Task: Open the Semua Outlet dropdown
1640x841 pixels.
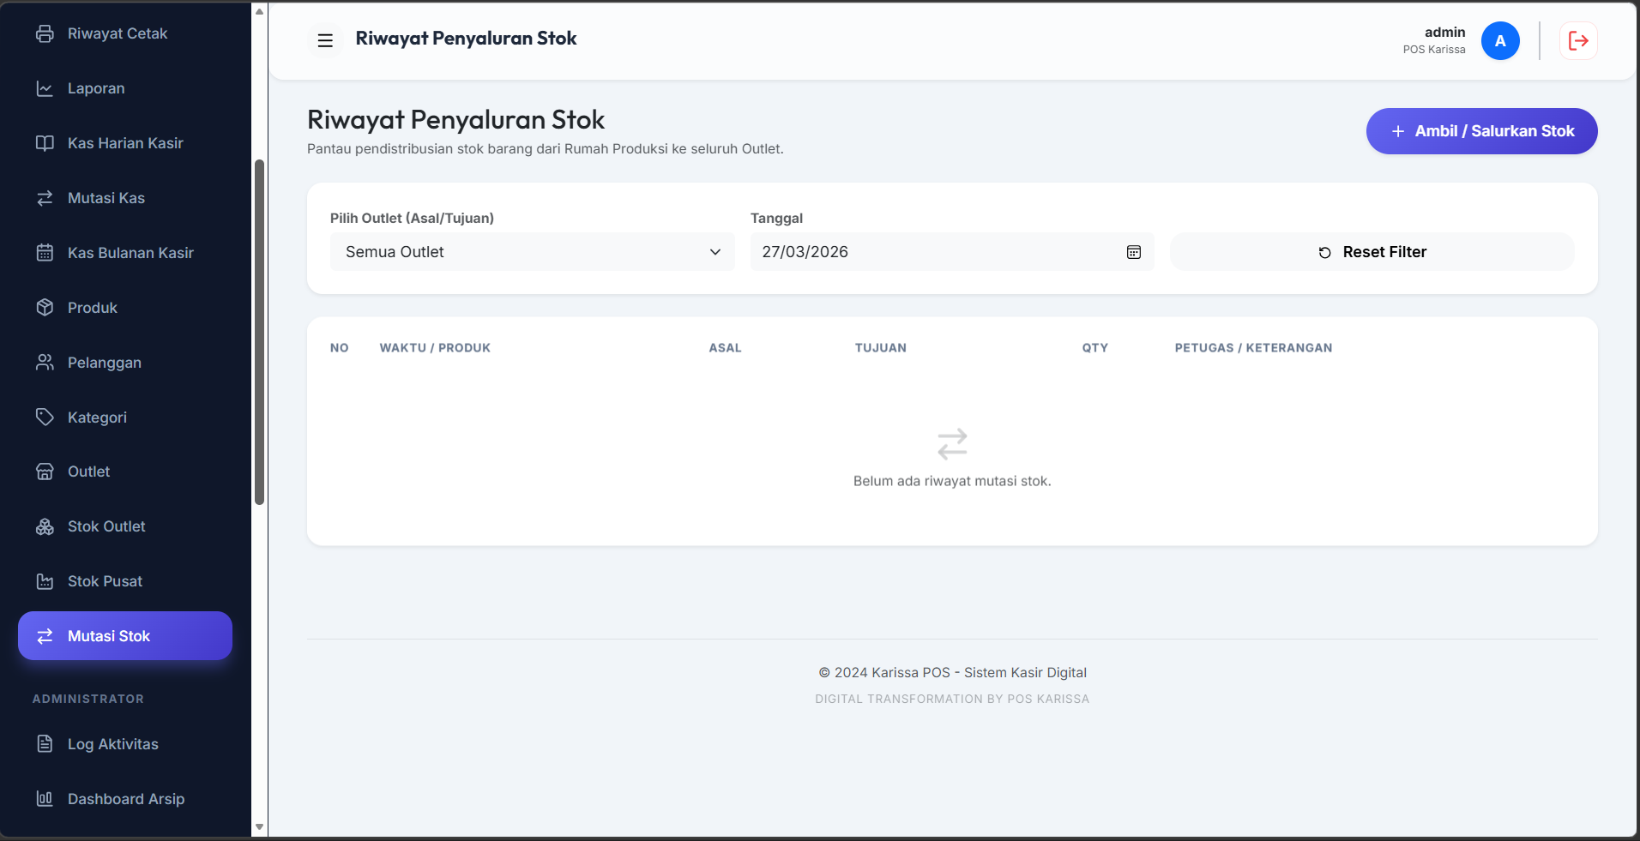Action: point(533,252)
